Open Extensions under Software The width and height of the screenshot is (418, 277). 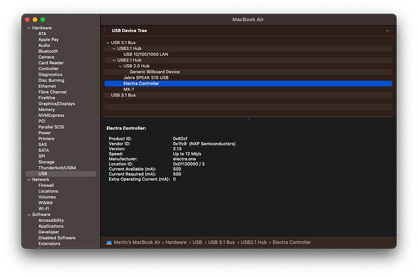click(x=49, y=244)
